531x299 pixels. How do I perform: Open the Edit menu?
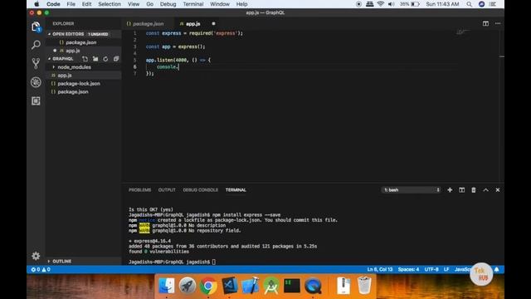[86, 4]
